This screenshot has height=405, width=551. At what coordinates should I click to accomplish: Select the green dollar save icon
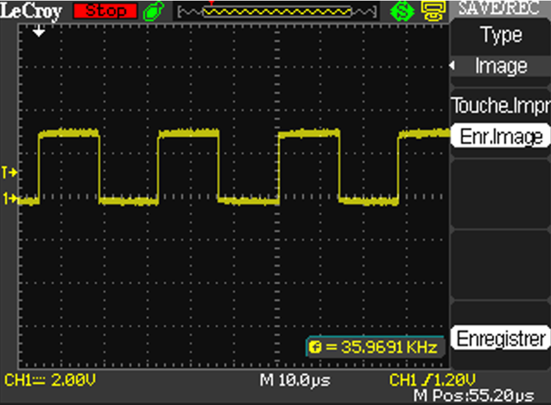point(402,11)
